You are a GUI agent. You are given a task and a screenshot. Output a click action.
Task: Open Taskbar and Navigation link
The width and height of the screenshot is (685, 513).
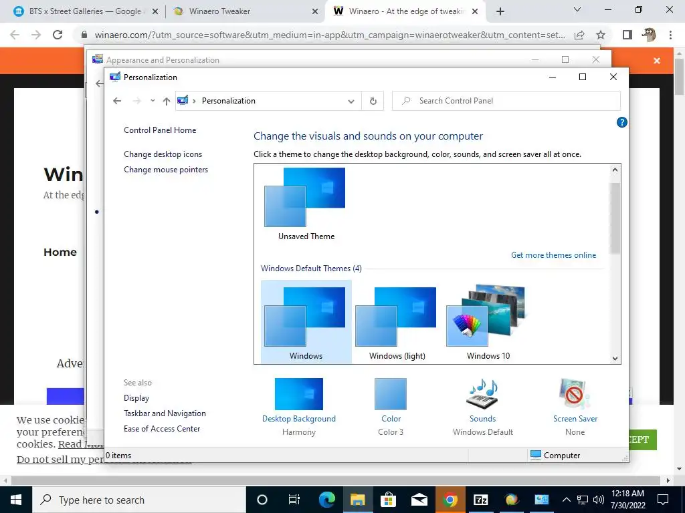tap(165, 413)
